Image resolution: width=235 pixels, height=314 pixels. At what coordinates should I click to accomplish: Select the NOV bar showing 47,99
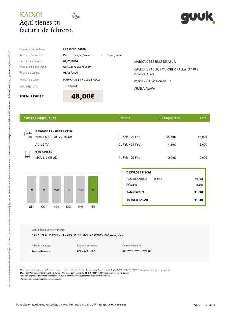(56, 190)
